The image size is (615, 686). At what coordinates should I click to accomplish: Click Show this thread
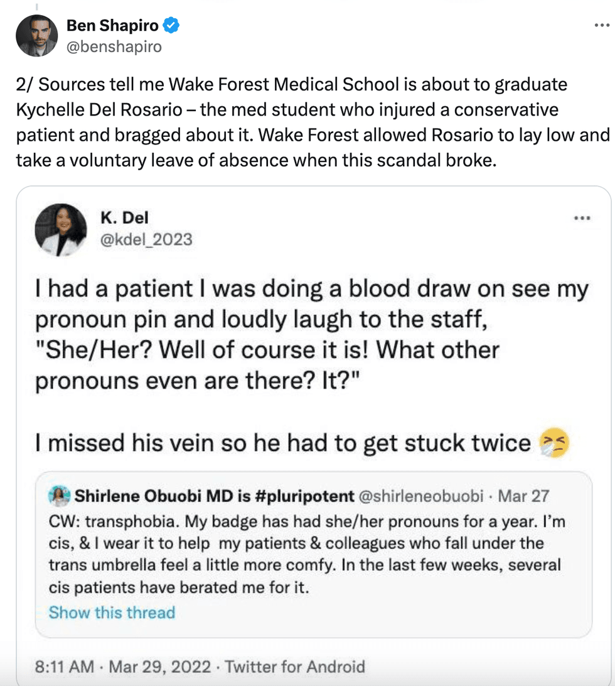coord(112,612)
